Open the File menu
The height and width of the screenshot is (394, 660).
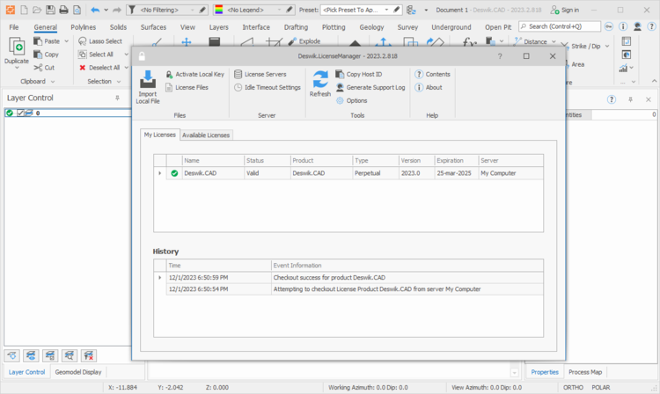[x=14, y=27]
